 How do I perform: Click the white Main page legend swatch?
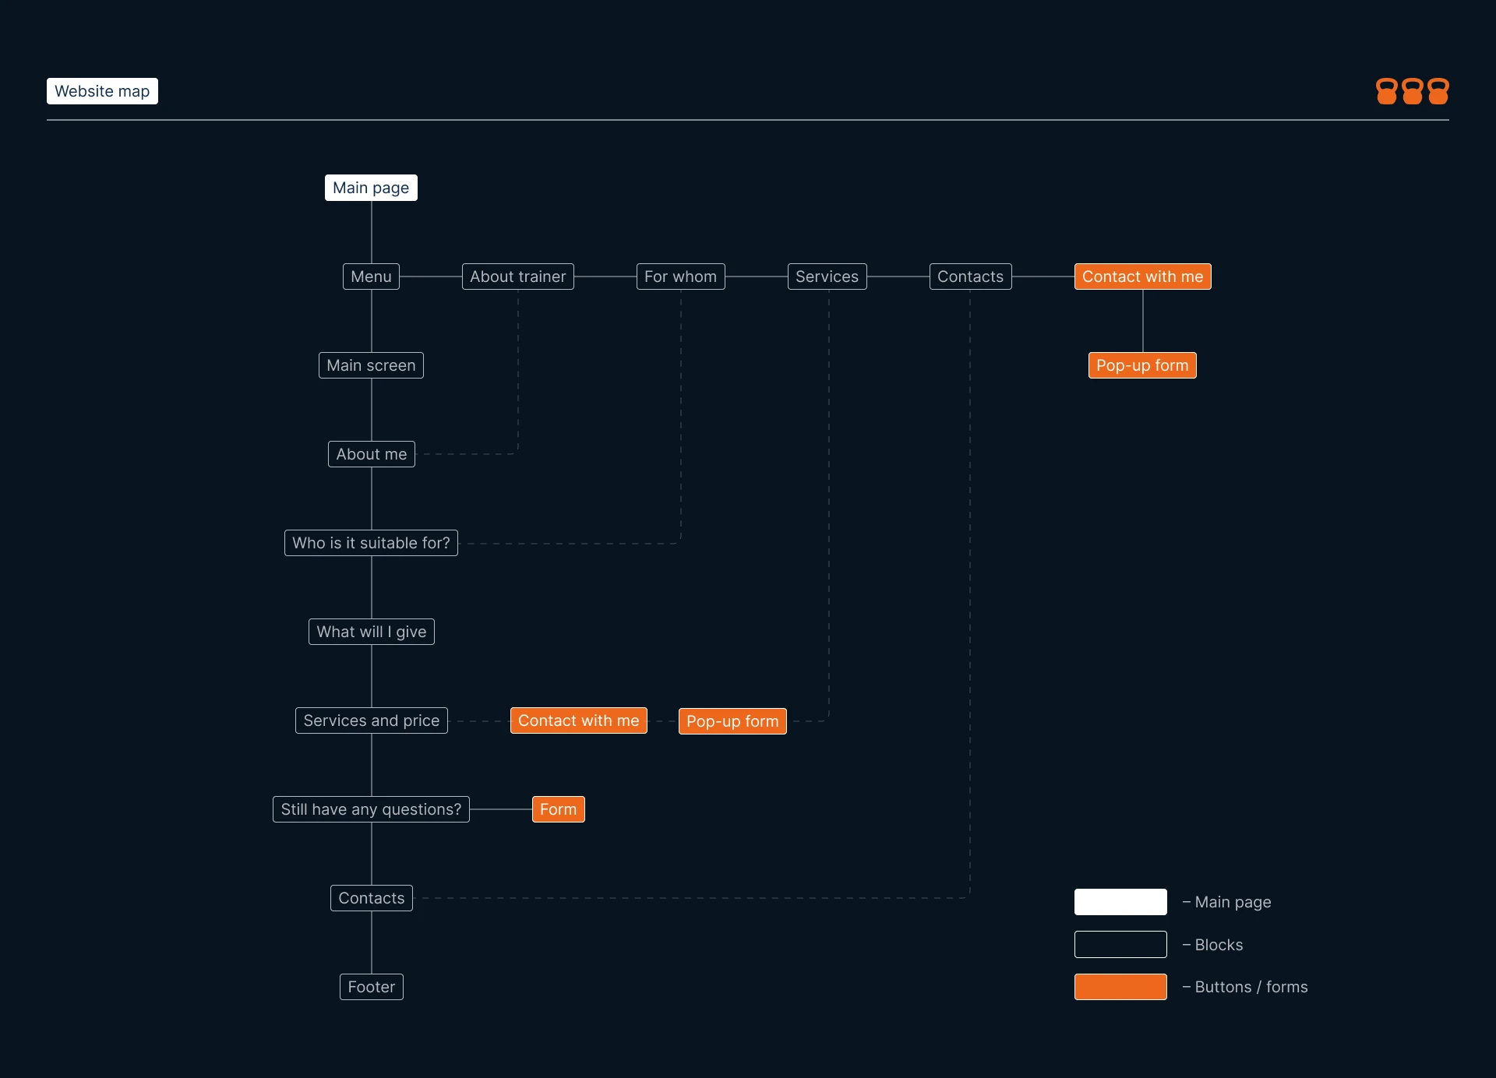coord(1120,902)
